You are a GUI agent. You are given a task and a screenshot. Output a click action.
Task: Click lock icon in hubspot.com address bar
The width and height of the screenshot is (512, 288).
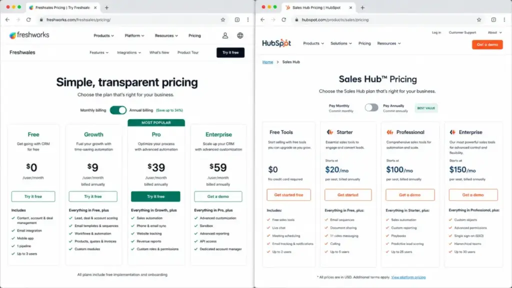coord(296,19)
